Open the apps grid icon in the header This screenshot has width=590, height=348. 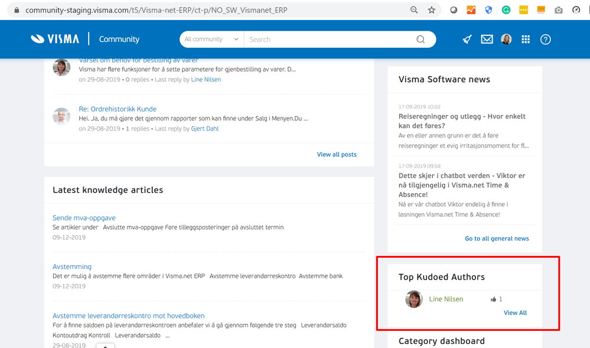click(526, 40)
